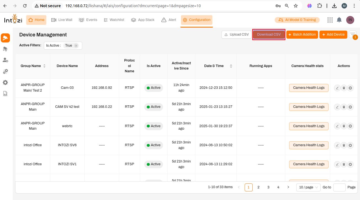
Task: Open the apps grid launcher
Action: (x=330, y=20)
